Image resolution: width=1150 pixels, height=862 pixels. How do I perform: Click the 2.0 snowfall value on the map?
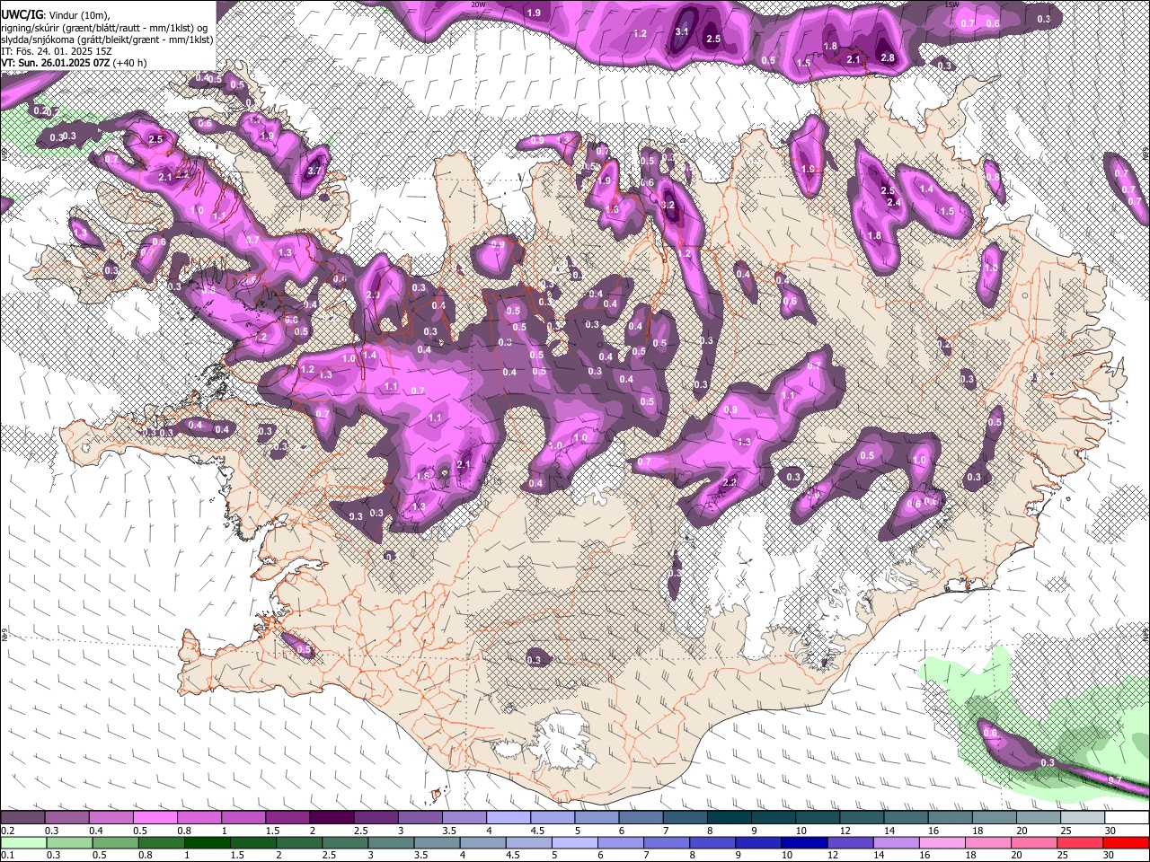(374, 295)
